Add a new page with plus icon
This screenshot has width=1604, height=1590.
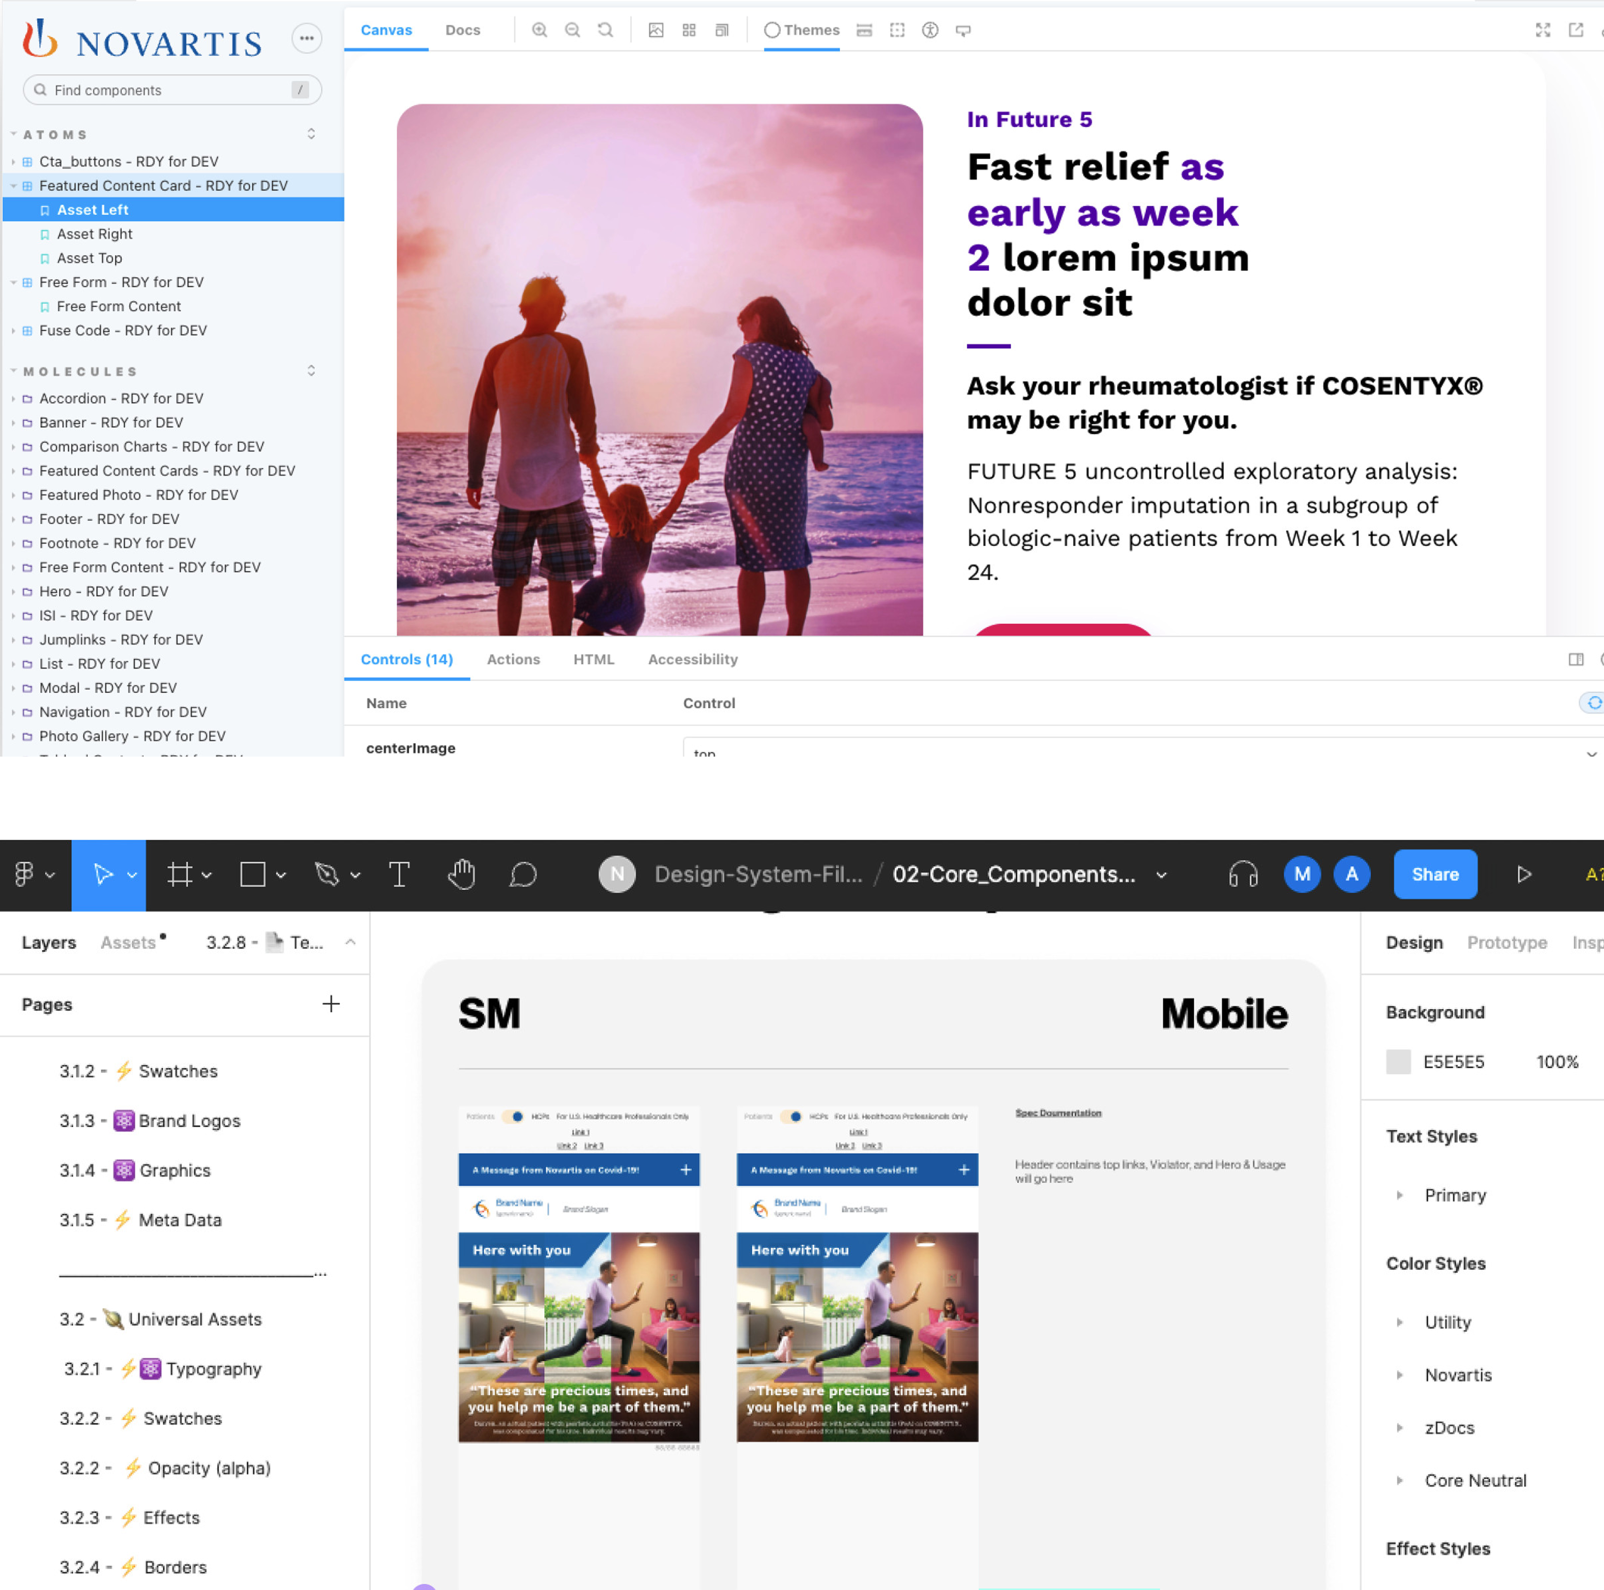pos(331,1004)
